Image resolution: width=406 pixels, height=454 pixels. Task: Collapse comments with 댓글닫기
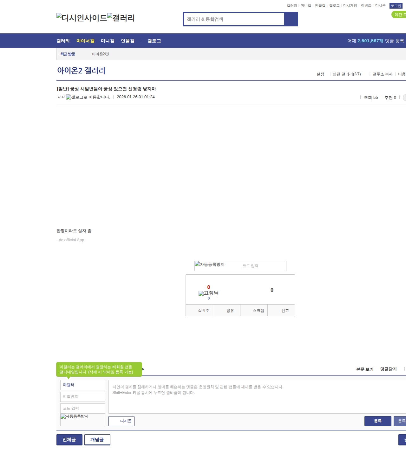point(389,369)
